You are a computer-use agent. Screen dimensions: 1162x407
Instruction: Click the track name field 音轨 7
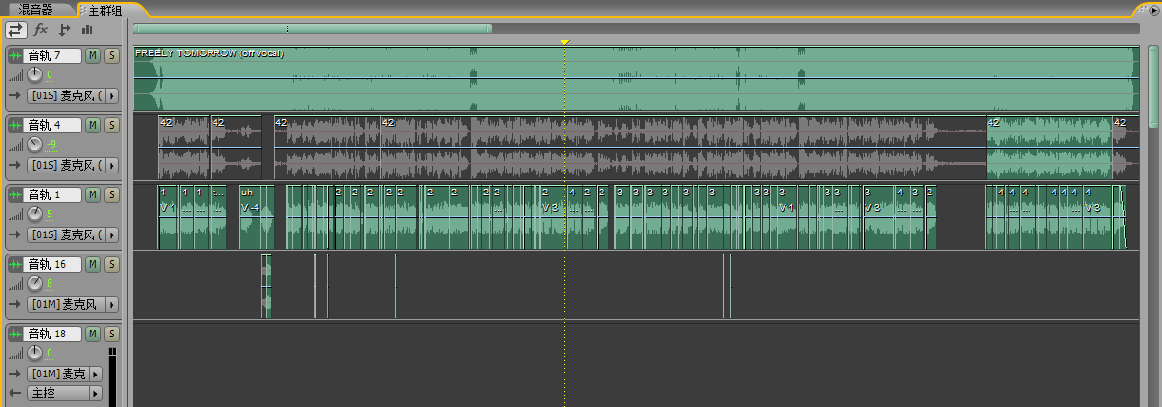click(x=52, y=55)
